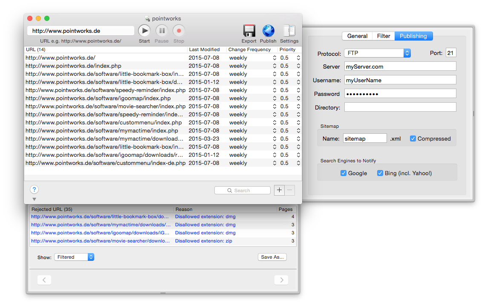Click the Publish globe icon

coord(268,31)
